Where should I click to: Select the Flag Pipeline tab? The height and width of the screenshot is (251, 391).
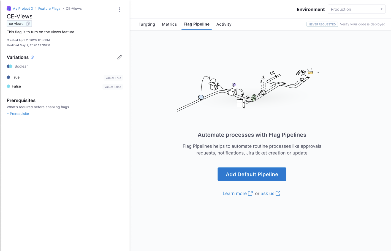click(x=197, y=24)
